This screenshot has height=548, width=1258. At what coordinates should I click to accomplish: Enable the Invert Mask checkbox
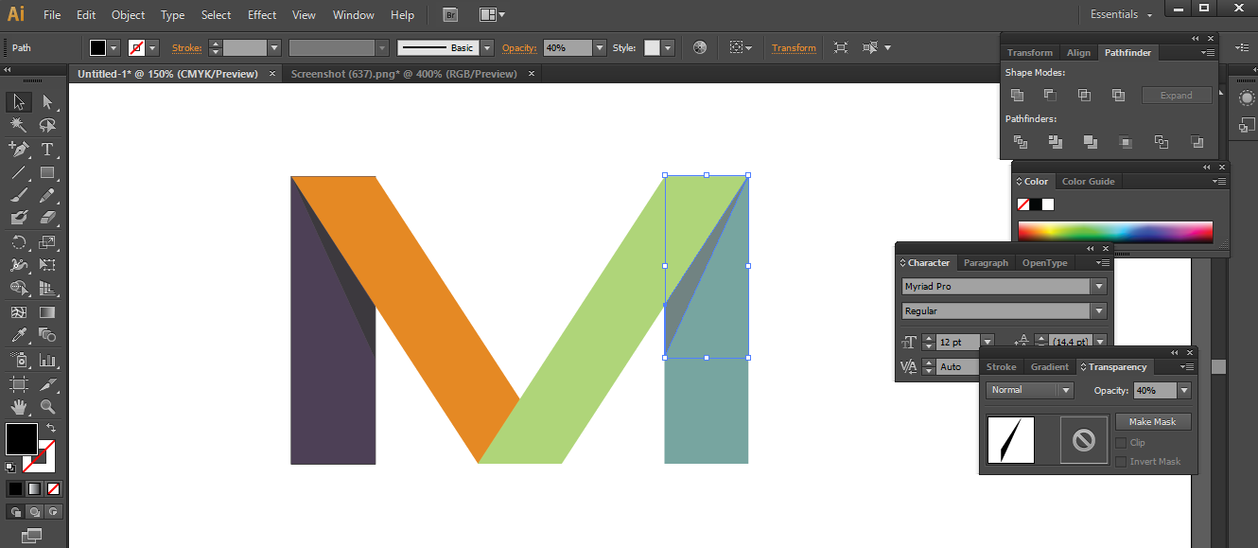point(1122,461)
